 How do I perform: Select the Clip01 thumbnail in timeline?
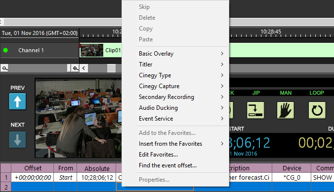click(91, 50)
